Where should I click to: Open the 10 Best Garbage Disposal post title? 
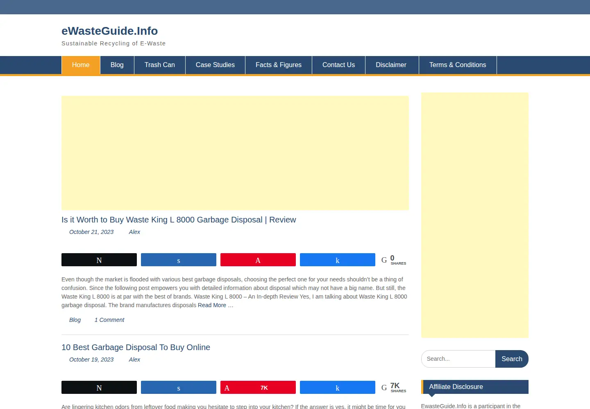point(136,347)
